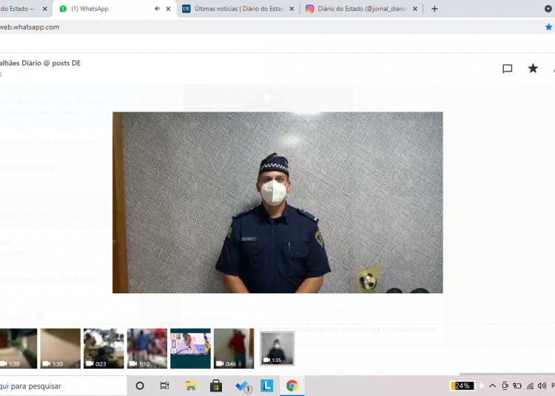Show hidden system tray icons
Image resolution: width=555 pixels, height=396 pixels.
point(492,386)
